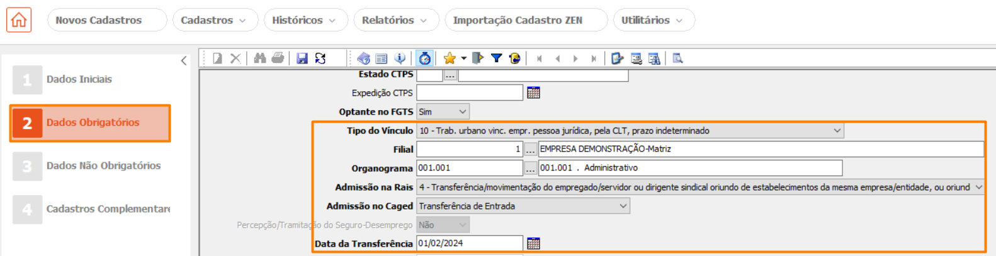The height and width of the screenshot is (256, 996).
Task: Go to step 3 Dados Não Obrigatórios
Action: tap(91, 166)
